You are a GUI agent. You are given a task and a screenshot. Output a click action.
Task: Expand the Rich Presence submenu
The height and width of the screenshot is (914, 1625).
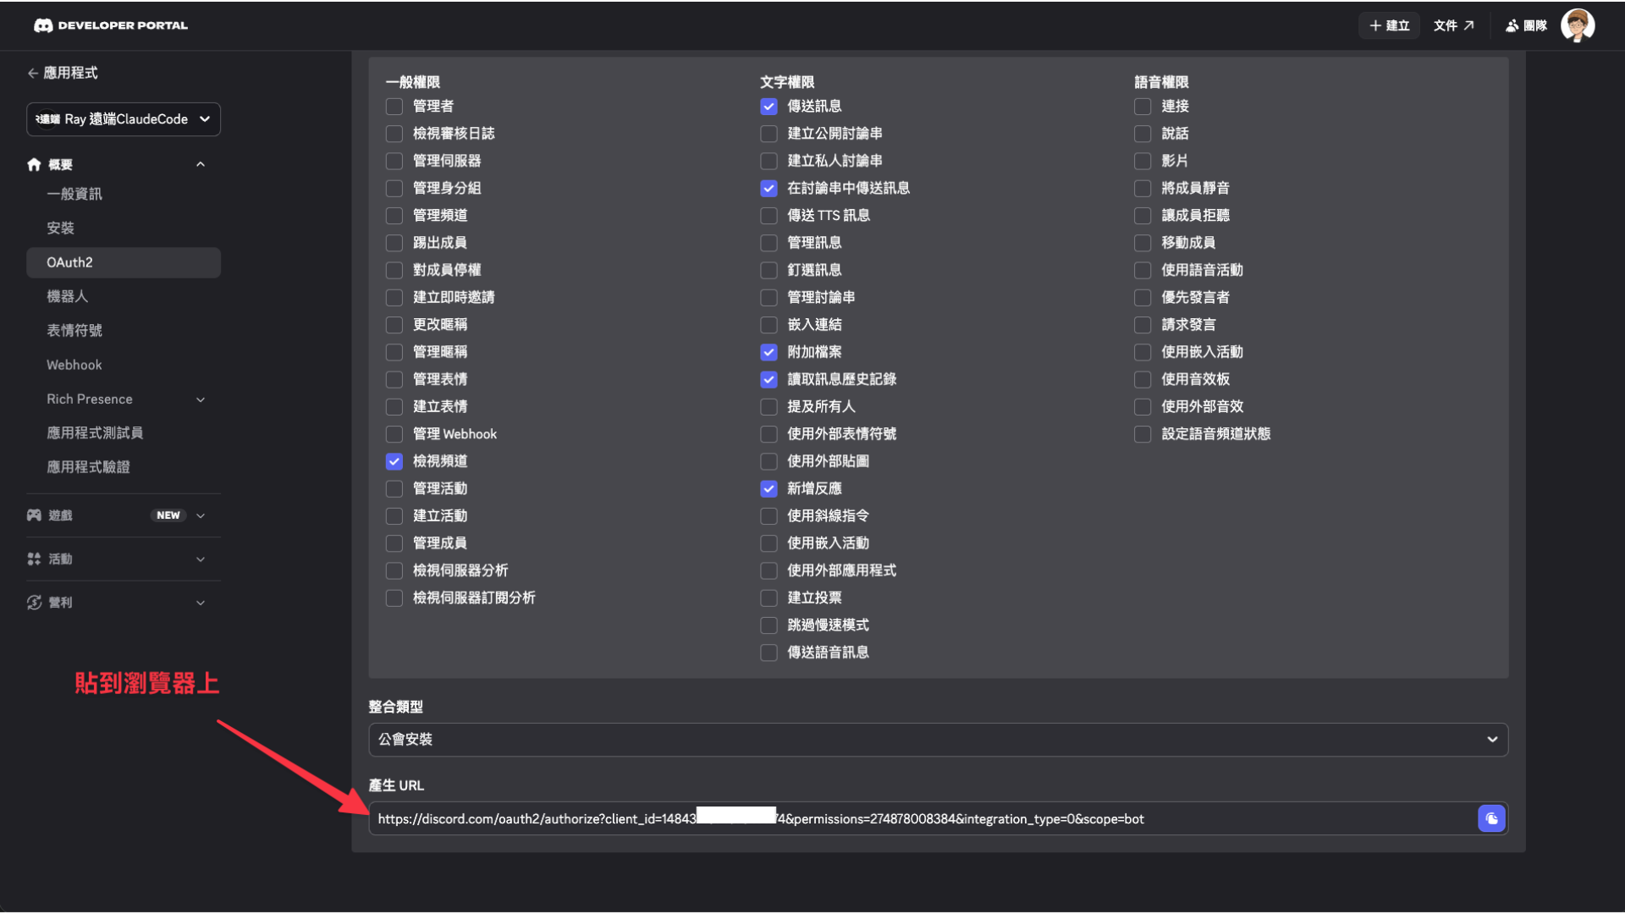click(x=201, y=399)
